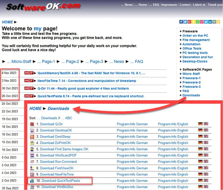Share page on LinkedIn icon
This screenshot has width=223, height=190.
tap(210, 22)
